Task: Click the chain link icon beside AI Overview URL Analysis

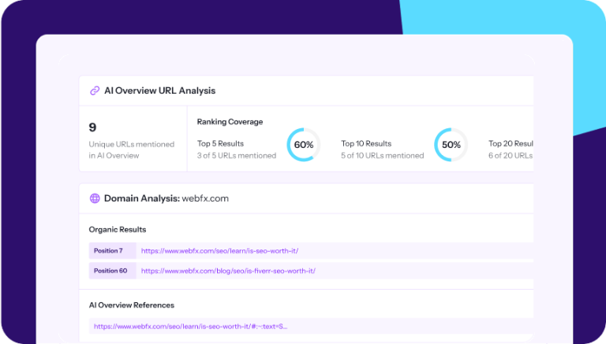Action: point(95,91)
